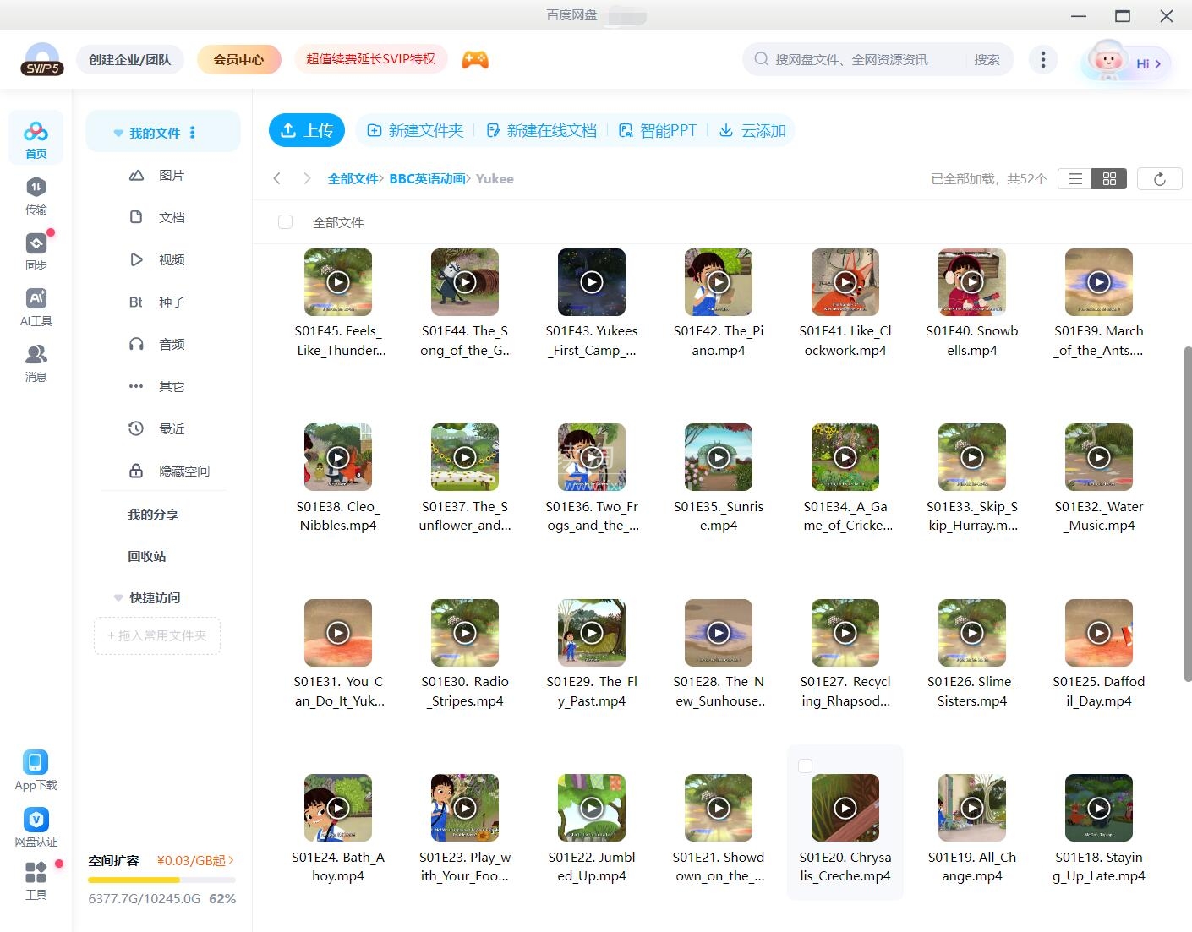This screenshot has width=1192, height=932.
Task: Open the 网盘认证 verification entry
Action: coord(36,826)
